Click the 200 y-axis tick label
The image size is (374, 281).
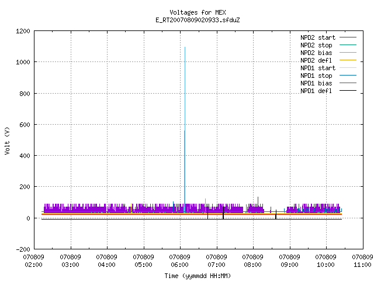25,187
